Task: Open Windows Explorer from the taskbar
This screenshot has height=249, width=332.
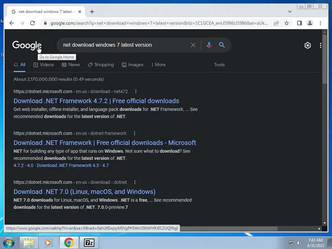Action: pos(29,243)
